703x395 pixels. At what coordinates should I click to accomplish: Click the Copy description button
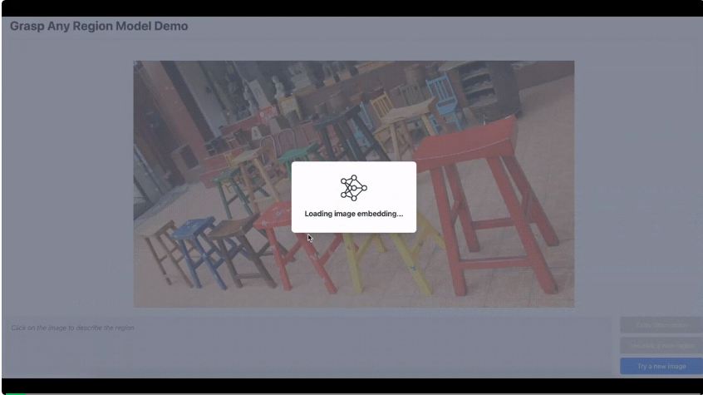(x=661, y=324)
